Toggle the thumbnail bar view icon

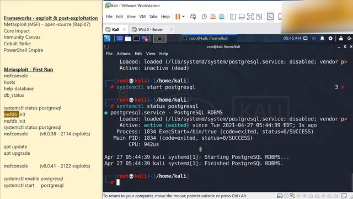242,17
